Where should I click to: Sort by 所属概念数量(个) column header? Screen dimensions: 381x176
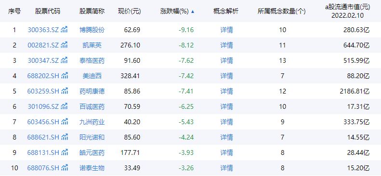tap(282, 12)
